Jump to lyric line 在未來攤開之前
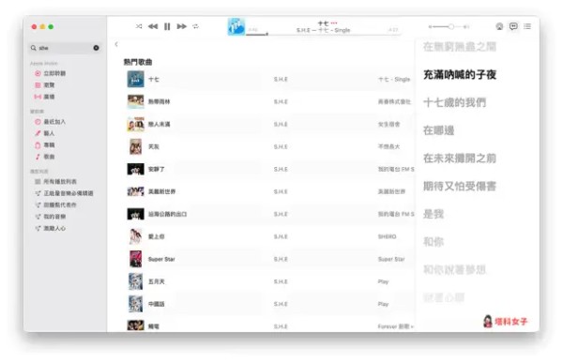 click(460, 158)
